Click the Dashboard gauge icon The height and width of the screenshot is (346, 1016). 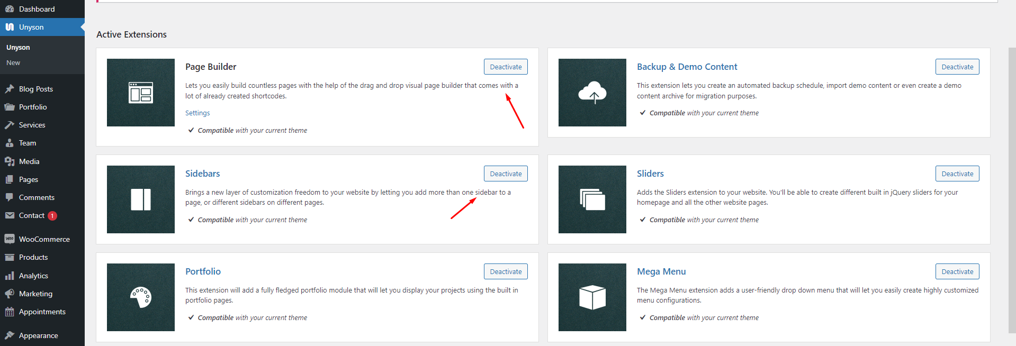point(10,9)
